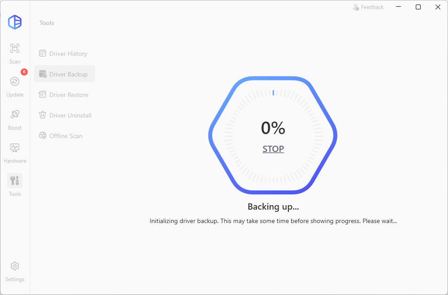The image size is (448, 295).
Task: Click the red update count badge
Action: [24, 72]
